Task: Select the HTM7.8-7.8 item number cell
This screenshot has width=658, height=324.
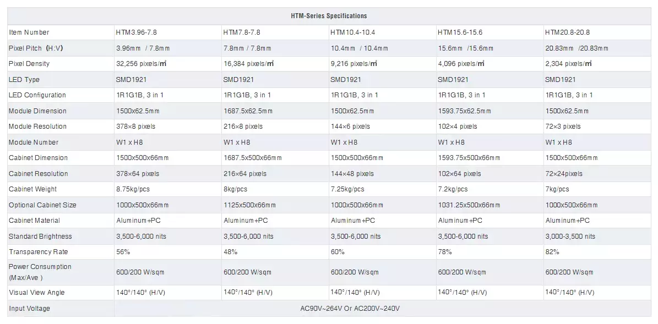Action: click(275, 32)
